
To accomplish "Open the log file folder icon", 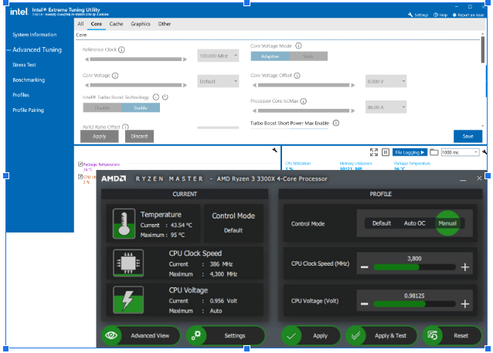I will 433,152.
